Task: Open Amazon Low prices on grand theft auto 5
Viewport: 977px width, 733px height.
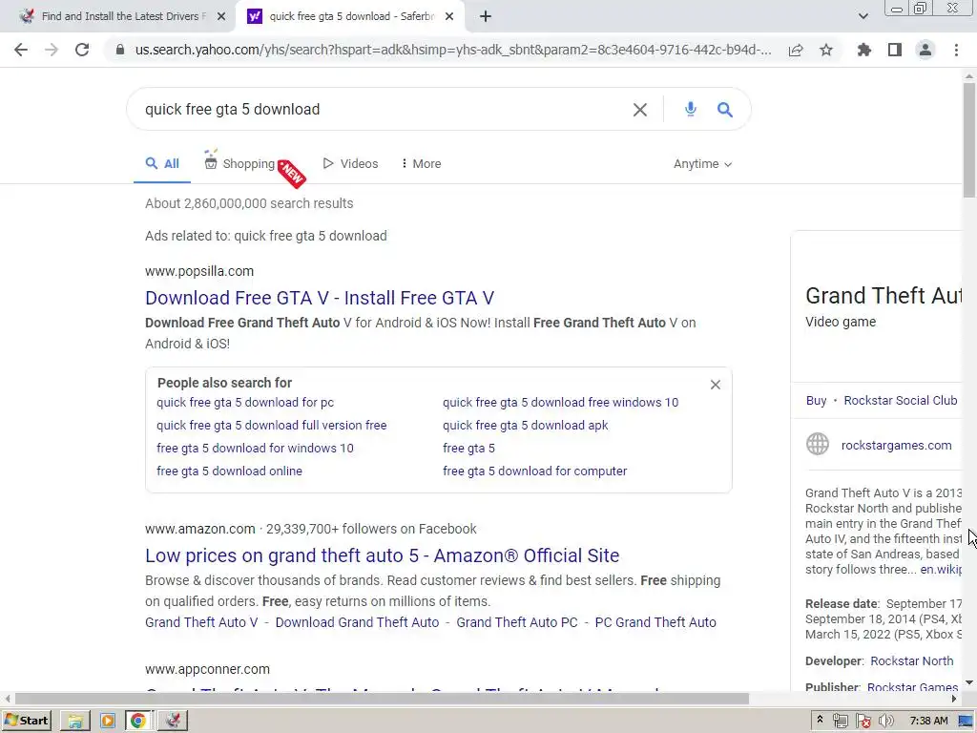Action: tap(382, 555)
